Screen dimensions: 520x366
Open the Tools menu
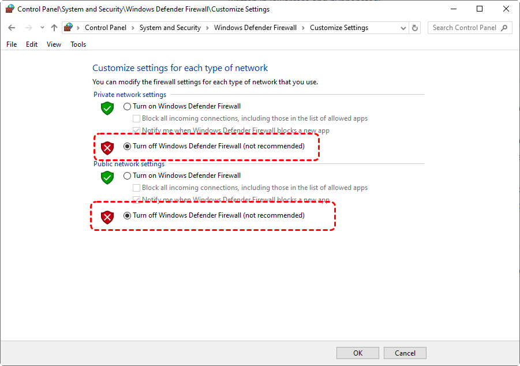(78, 44)
